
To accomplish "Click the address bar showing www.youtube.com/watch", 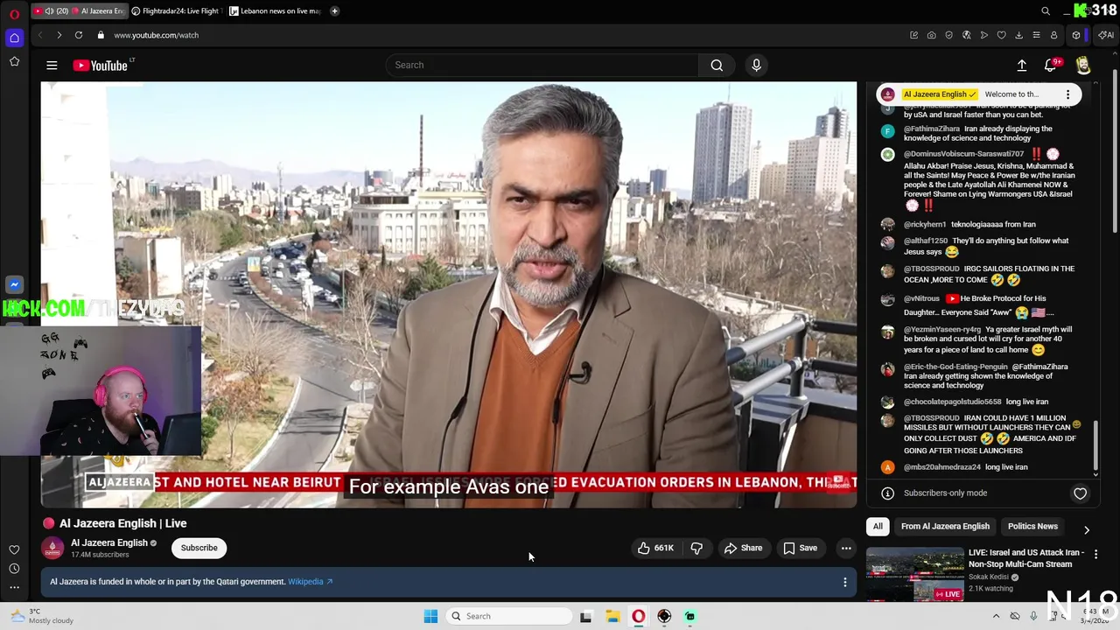I will coord(156,35).
